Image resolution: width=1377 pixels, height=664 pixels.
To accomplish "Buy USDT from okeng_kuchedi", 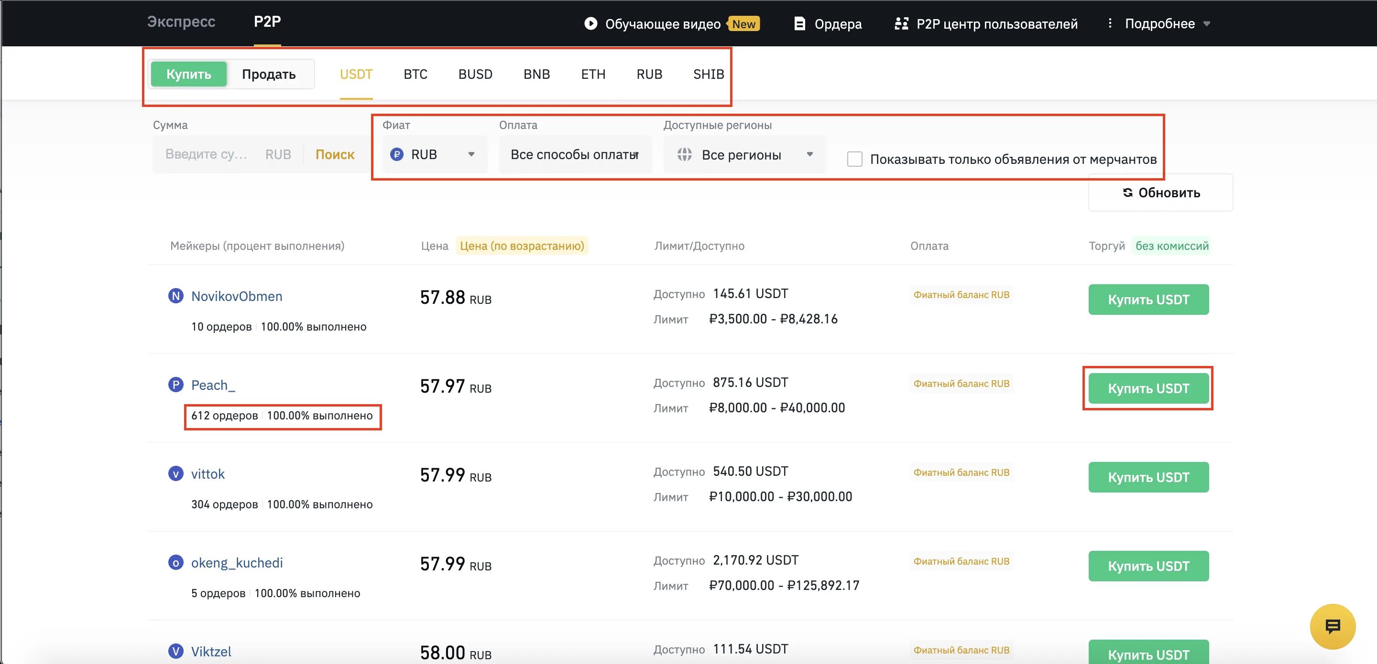I will [x=1148, y=566].
